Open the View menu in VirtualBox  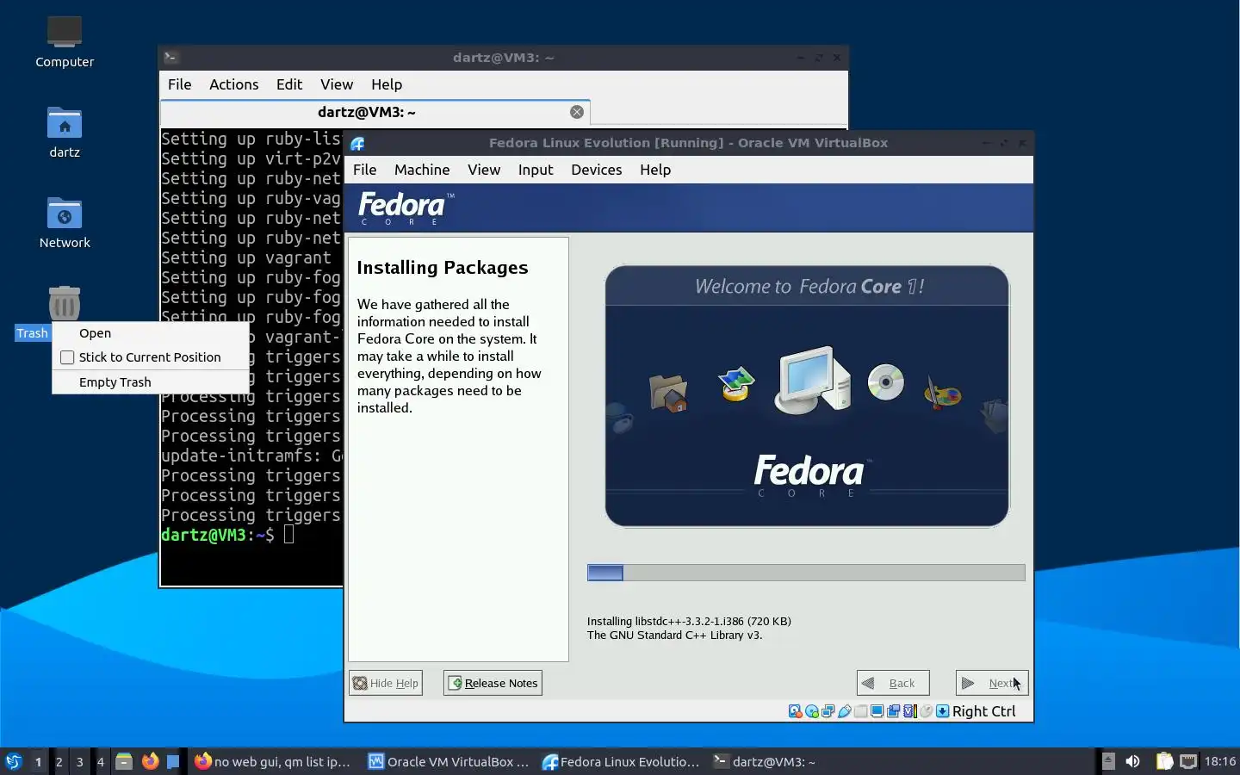484,170
